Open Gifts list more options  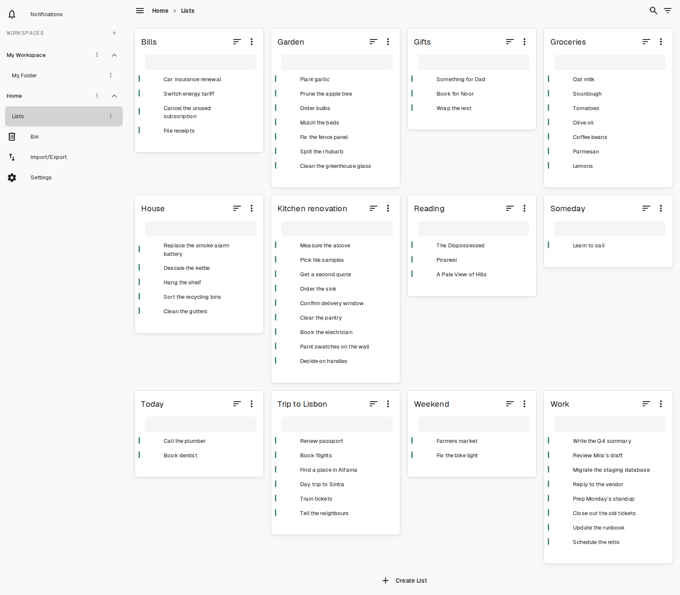(524, 42)
